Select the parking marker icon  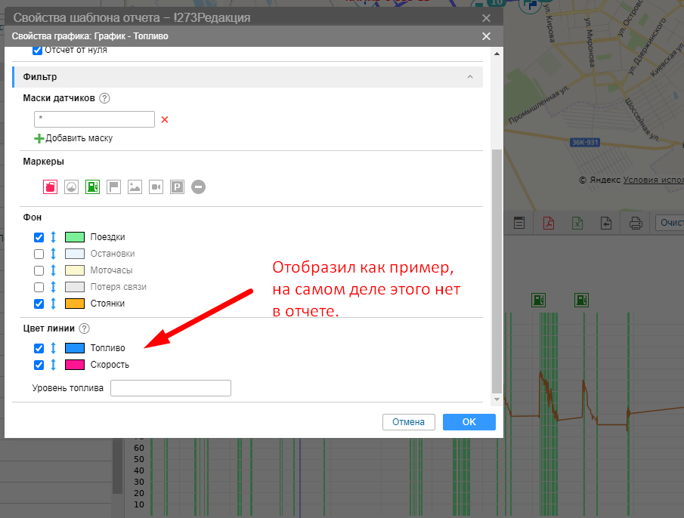[177, 187]
